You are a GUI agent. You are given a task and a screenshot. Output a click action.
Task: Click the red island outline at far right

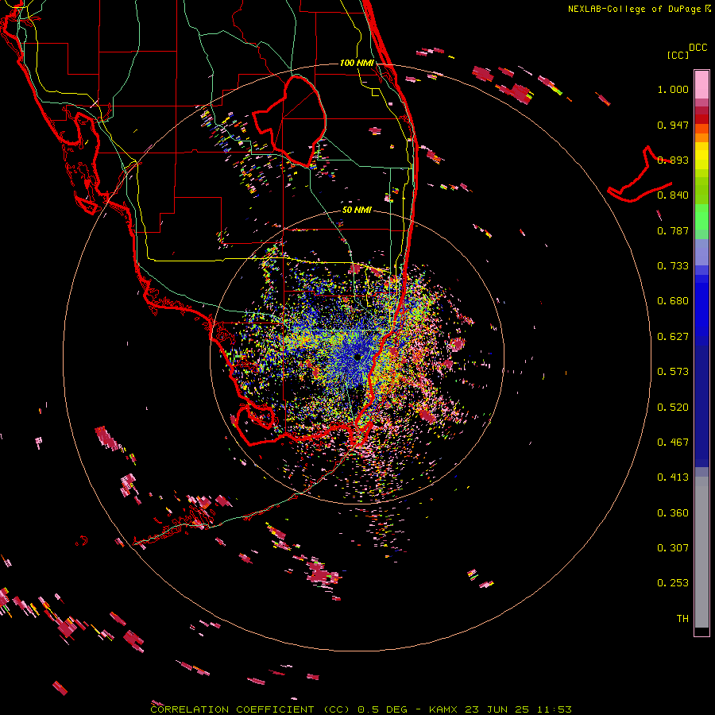tap(640, 175)
